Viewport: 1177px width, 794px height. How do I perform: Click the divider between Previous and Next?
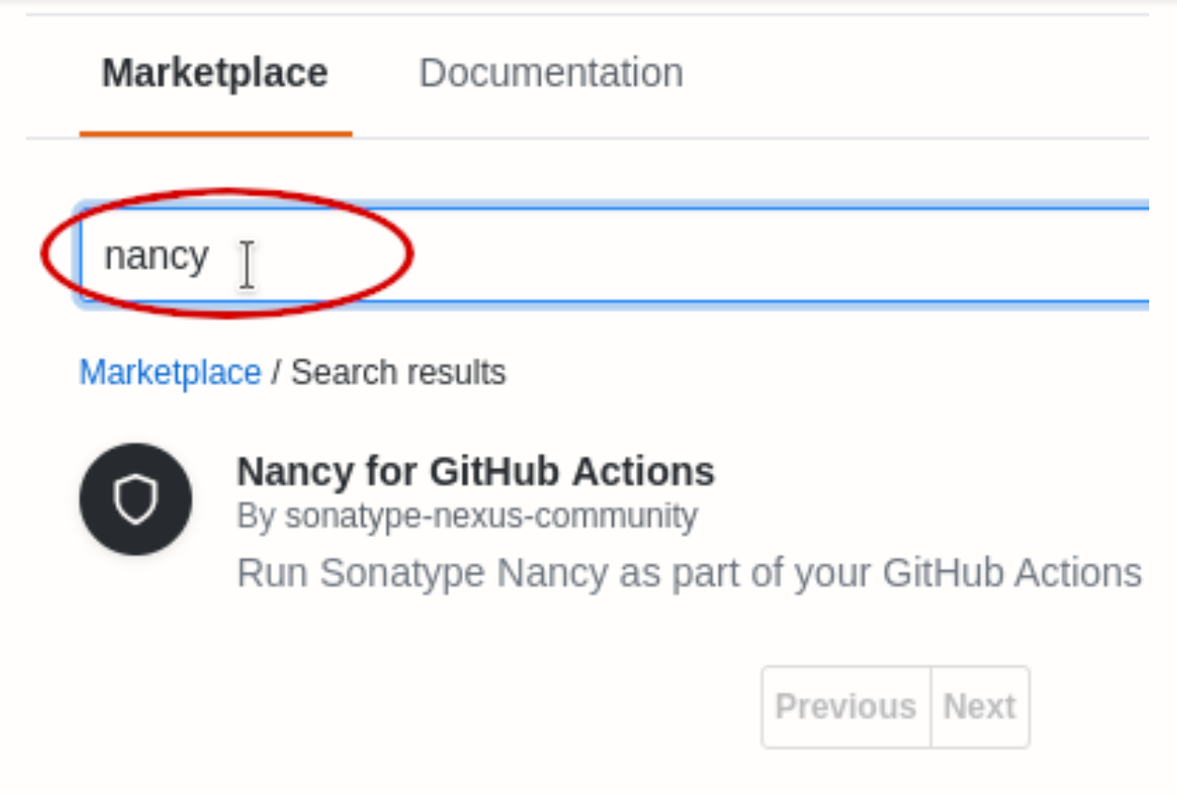pos(931,707)
